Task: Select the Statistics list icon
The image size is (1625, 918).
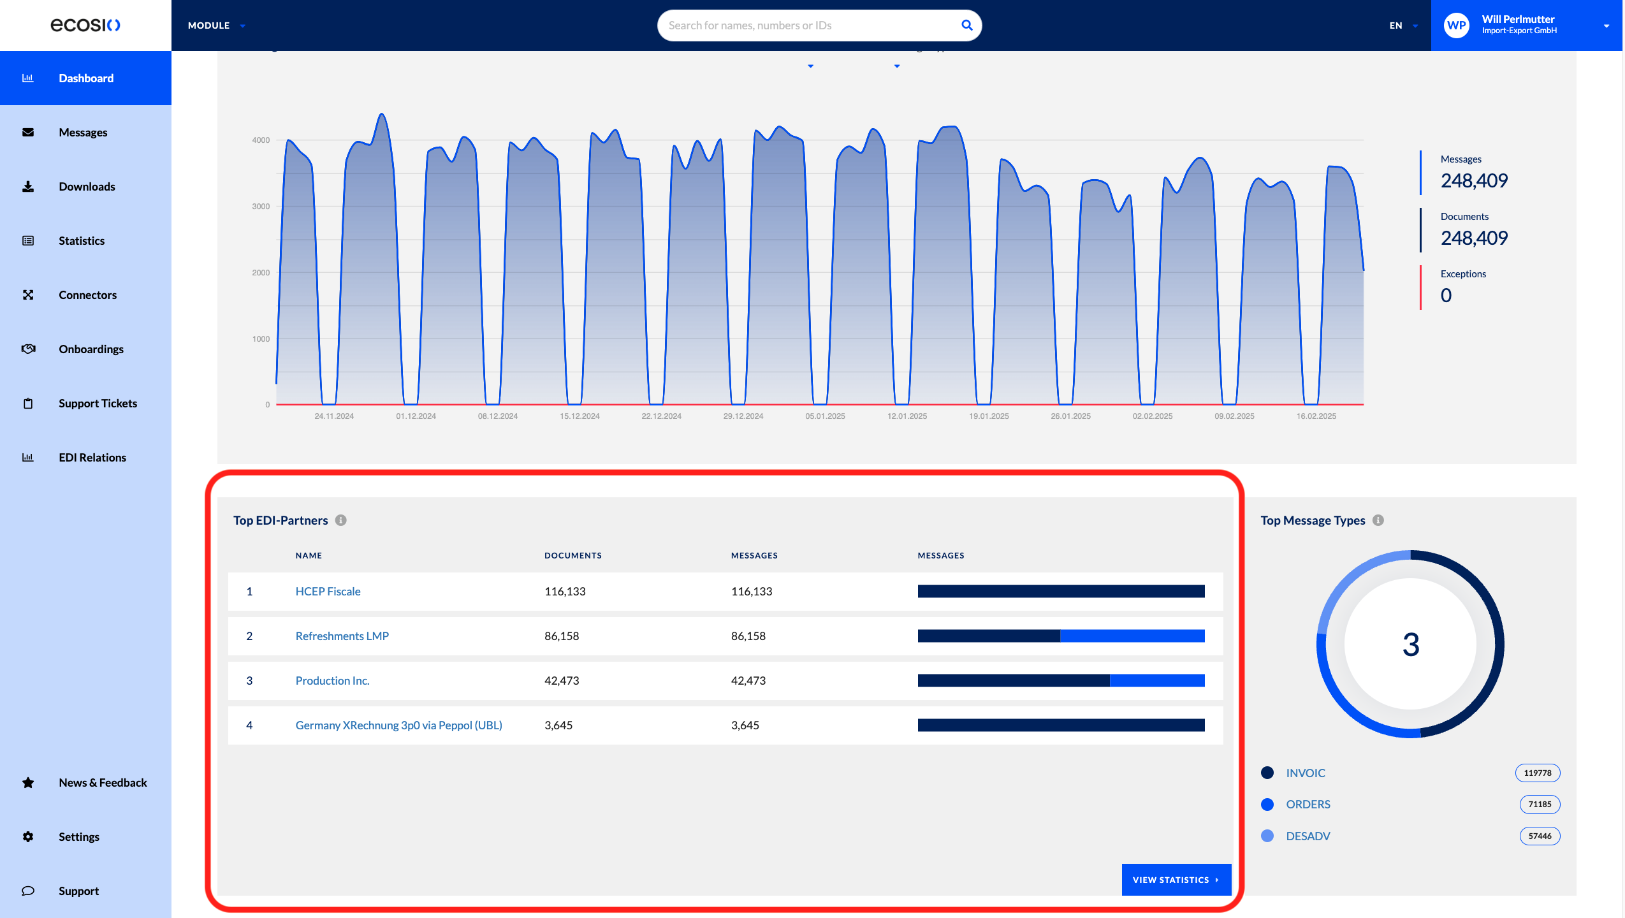Action: (28, 241)
